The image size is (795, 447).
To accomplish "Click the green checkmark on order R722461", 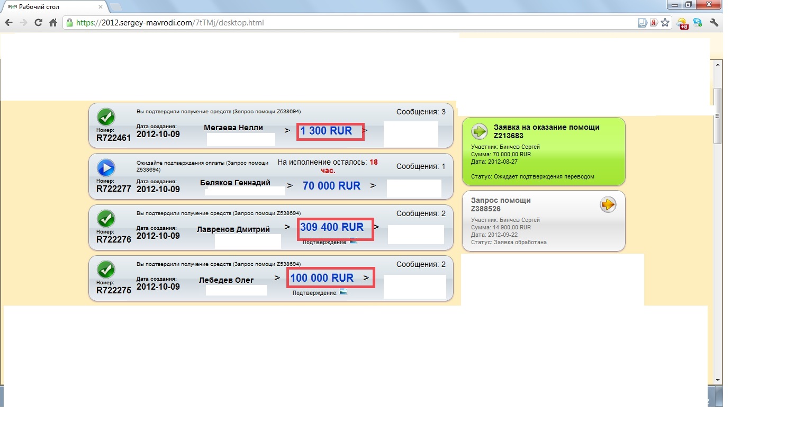I will click(106, 117).
